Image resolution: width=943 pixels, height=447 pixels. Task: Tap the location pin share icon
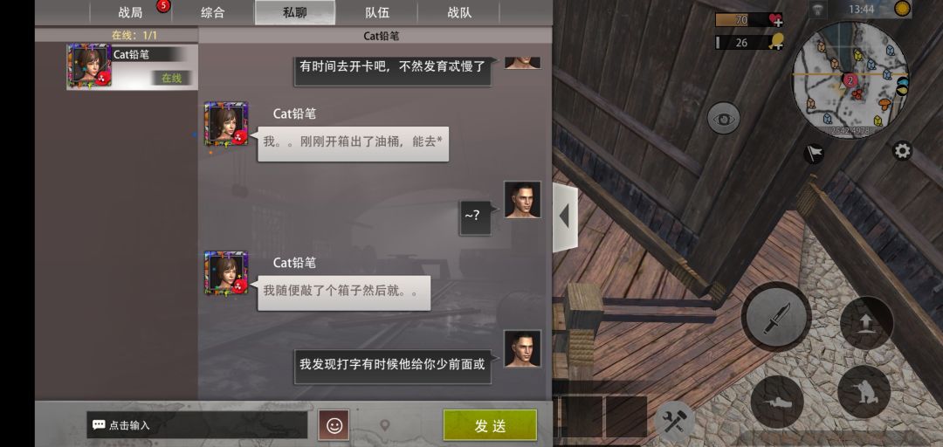385,426
